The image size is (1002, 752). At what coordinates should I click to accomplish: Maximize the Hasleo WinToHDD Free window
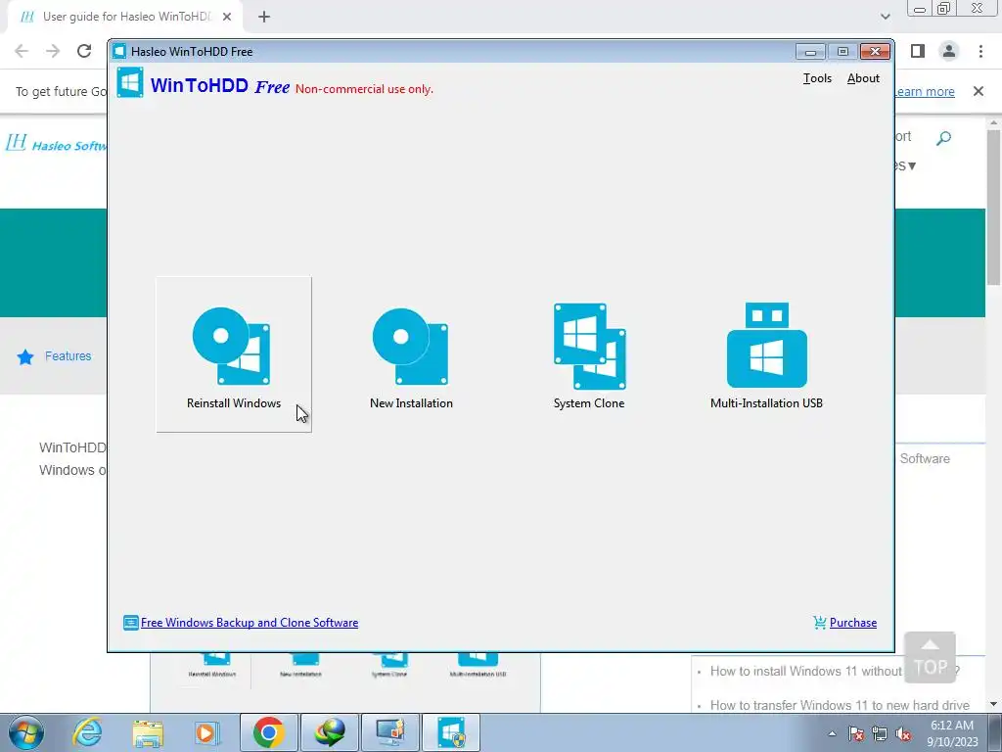(x=843, y=51)
